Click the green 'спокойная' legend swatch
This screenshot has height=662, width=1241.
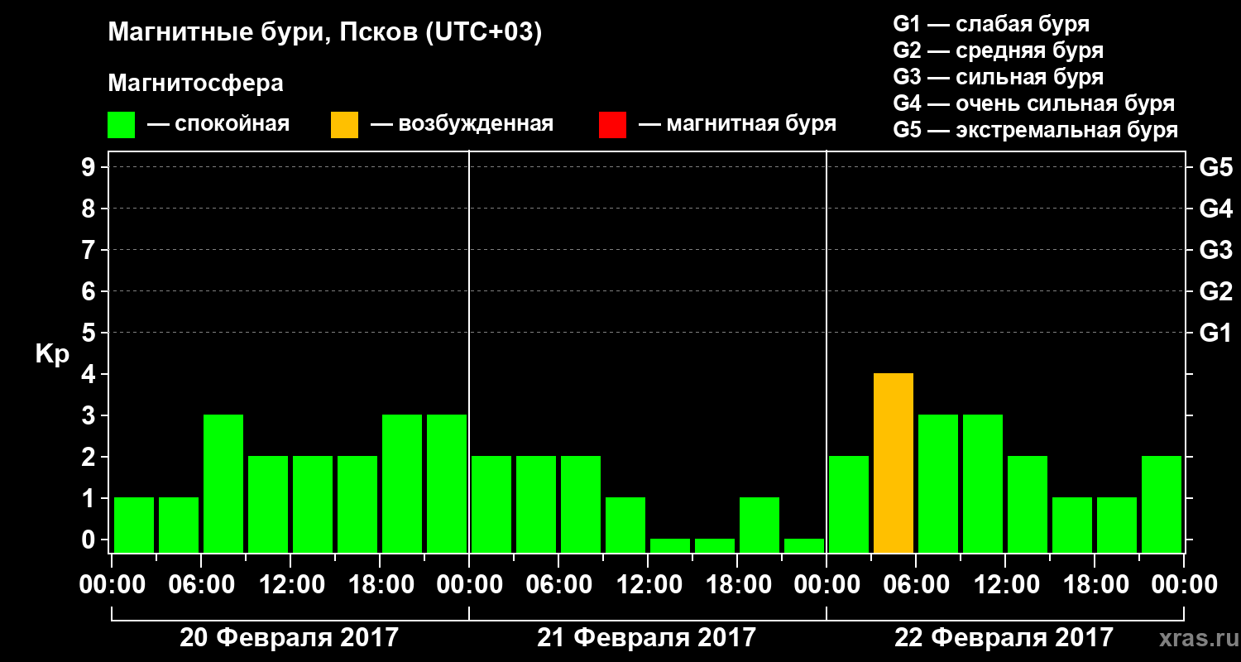121,125
